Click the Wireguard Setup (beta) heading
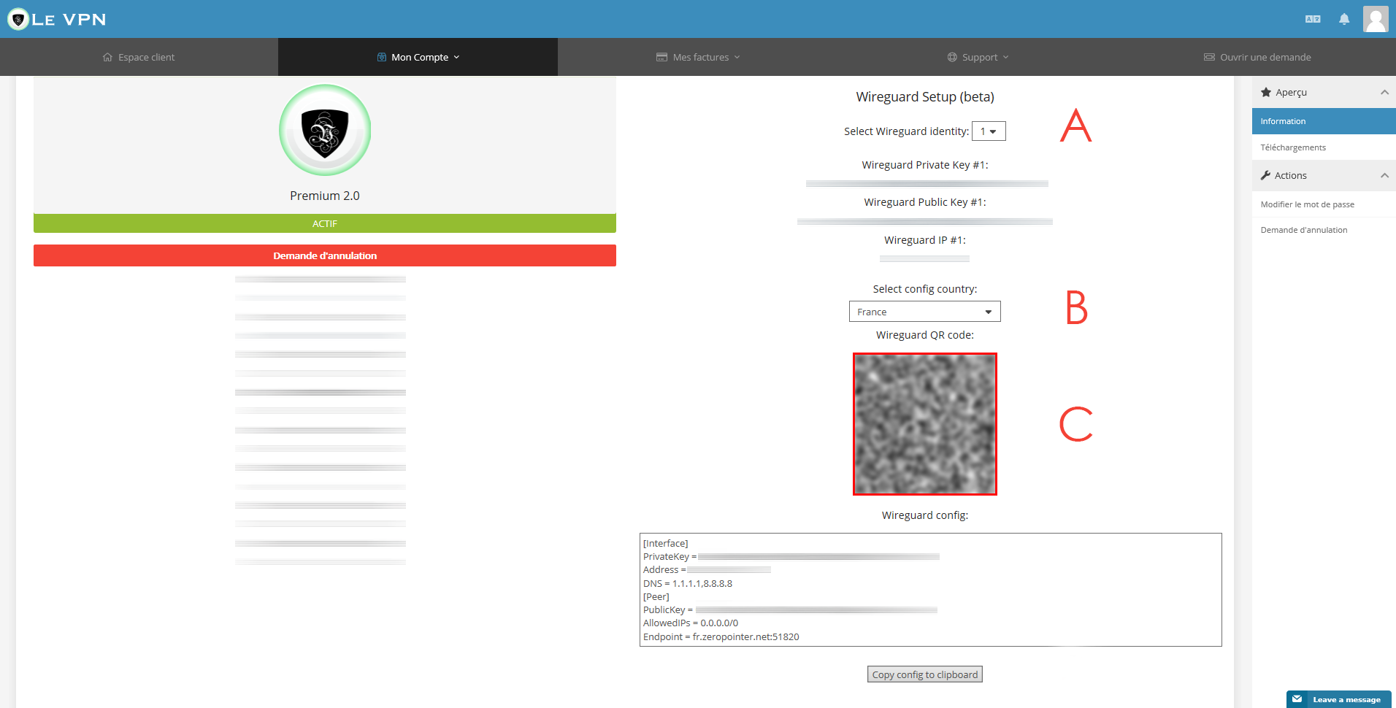 (x=925, y=96)
